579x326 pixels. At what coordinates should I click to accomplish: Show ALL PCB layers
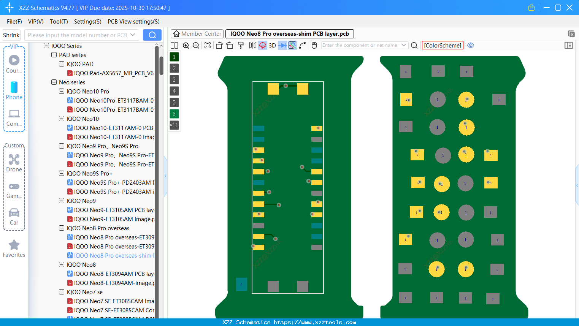pyautogui.click(x=174, y=125)
